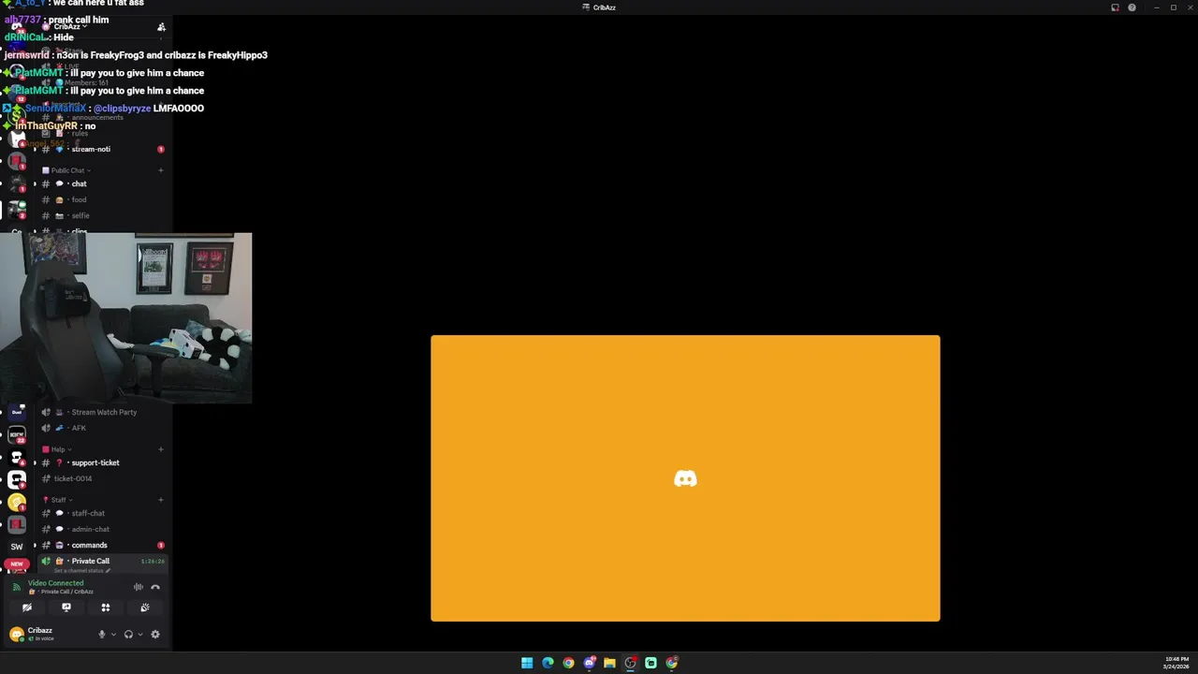Deafen audio with the headphones icon
1198x674 pixels.
coord(128,634)
